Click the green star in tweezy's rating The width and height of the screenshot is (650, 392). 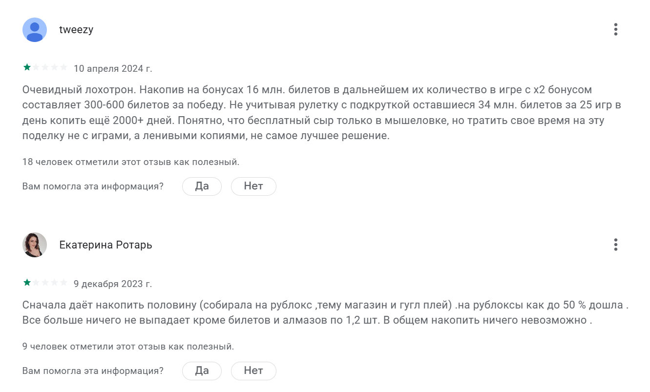pos(27,67)
